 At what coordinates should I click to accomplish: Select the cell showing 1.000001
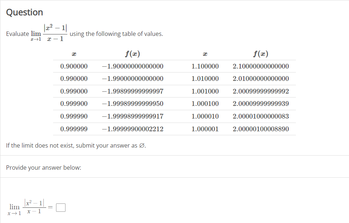(205, 129)
